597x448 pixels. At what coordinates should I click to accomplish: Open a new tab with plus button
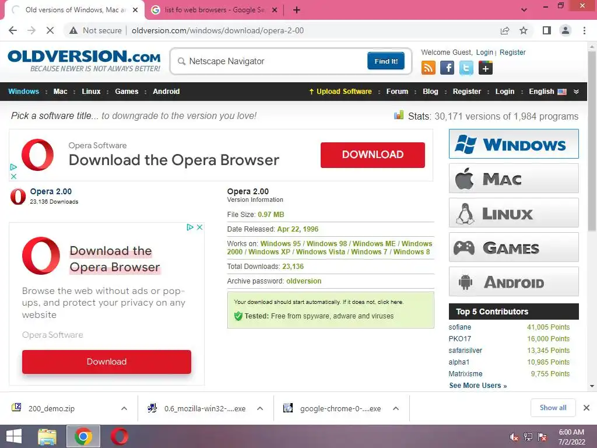[297, 10]
